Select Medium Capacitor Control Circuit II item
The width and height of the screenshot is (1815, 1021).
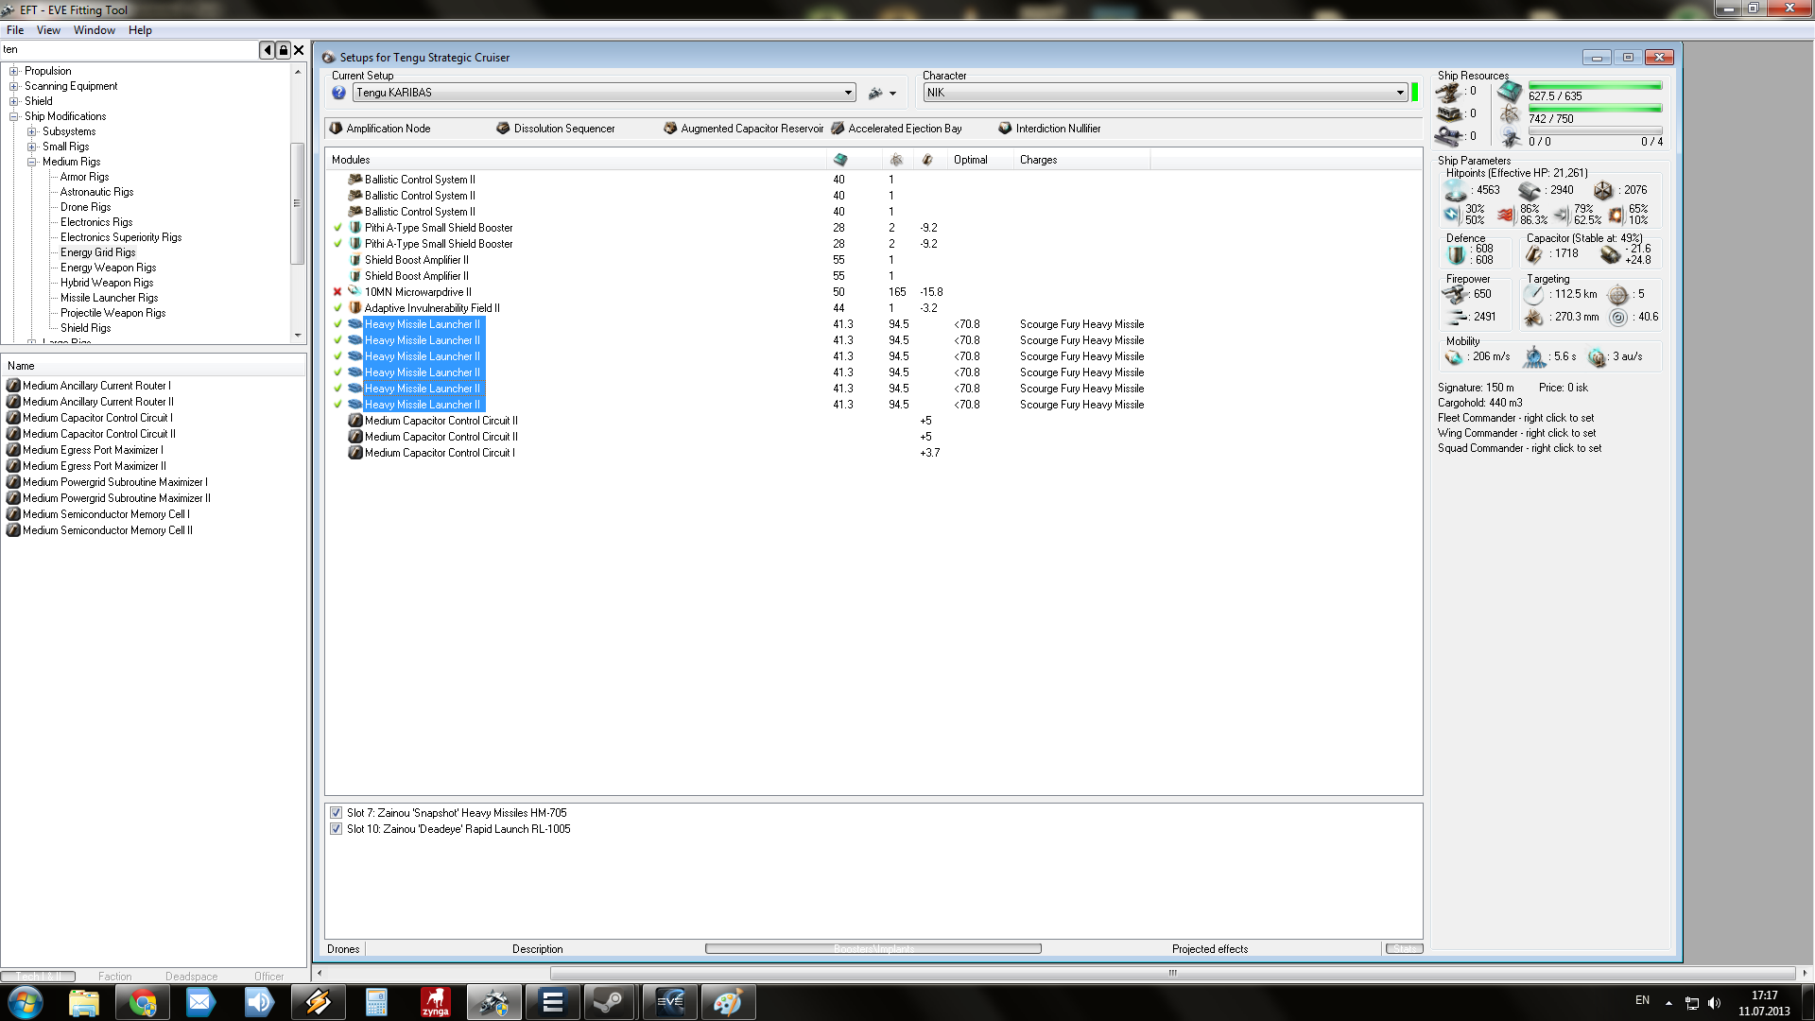[x=98, y=434]
